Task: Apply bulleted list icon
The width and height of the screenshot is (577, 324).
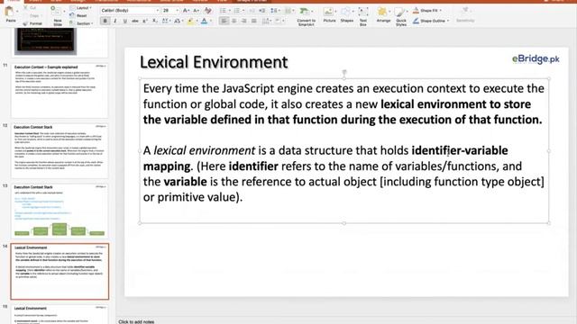Action: [x=223, y=10]
